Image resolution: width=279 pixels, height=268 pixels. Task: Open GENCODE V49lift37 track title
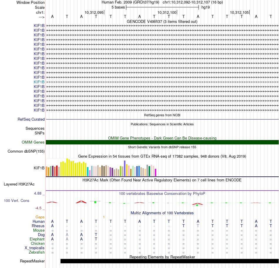(x=162, y=21)
